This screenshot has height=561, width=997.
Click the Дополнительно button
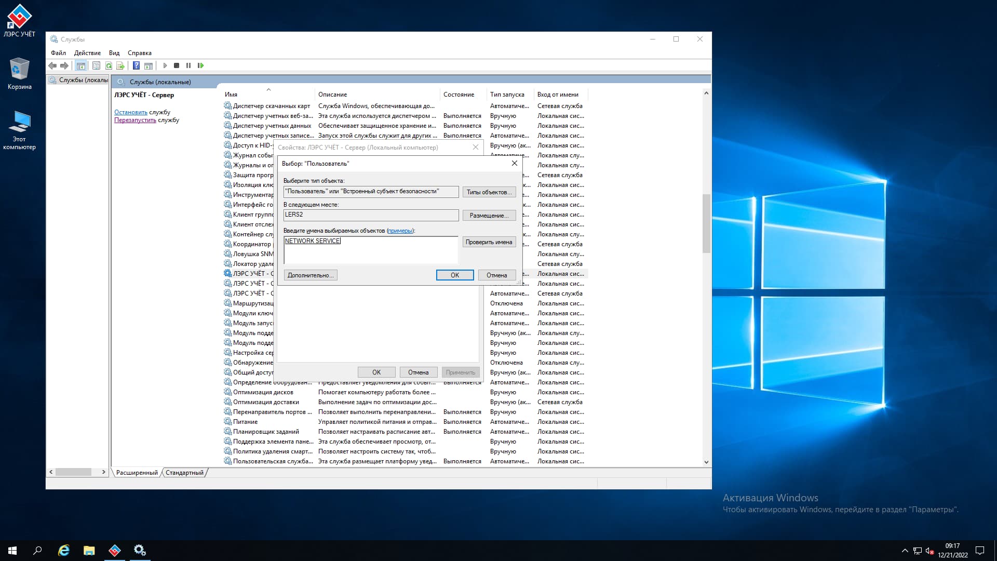pyautogui.click(x=311, y=275)
